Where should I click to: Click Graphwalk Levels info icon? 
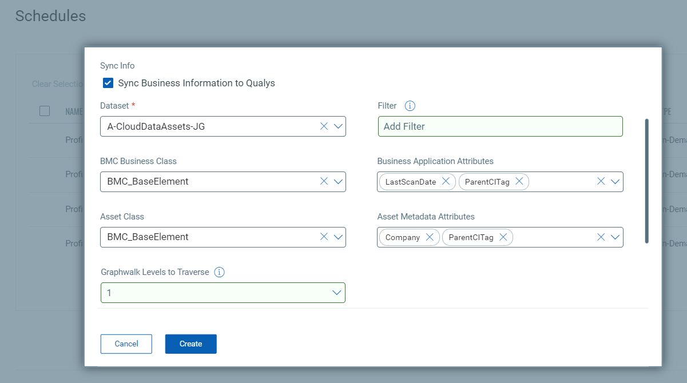click(219, 272)
